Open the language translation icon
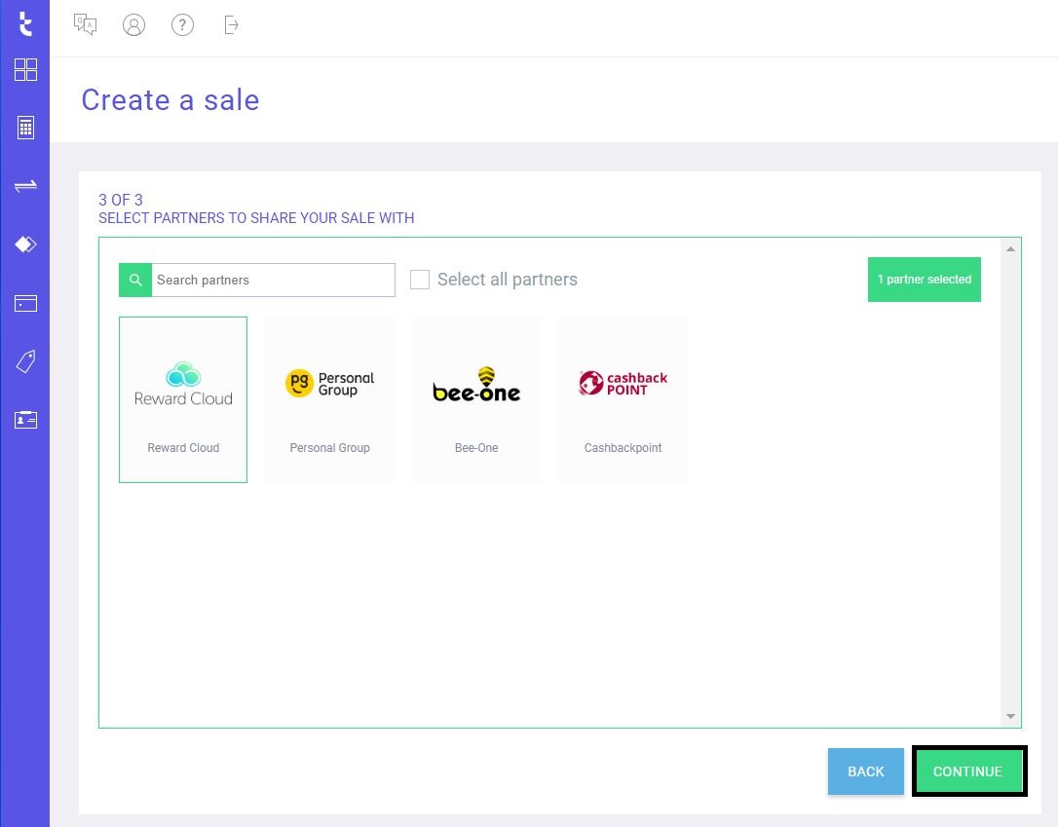Screen dimensions: 1058x827 [x=86, y=25]
